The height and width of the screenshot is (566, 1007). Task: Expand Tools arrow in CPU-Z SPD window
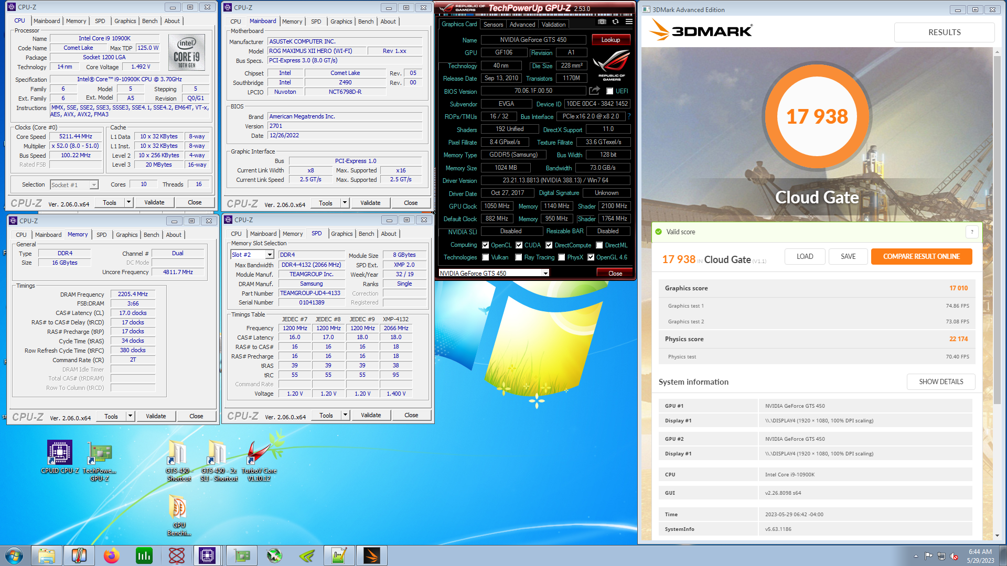click(345, 415)
